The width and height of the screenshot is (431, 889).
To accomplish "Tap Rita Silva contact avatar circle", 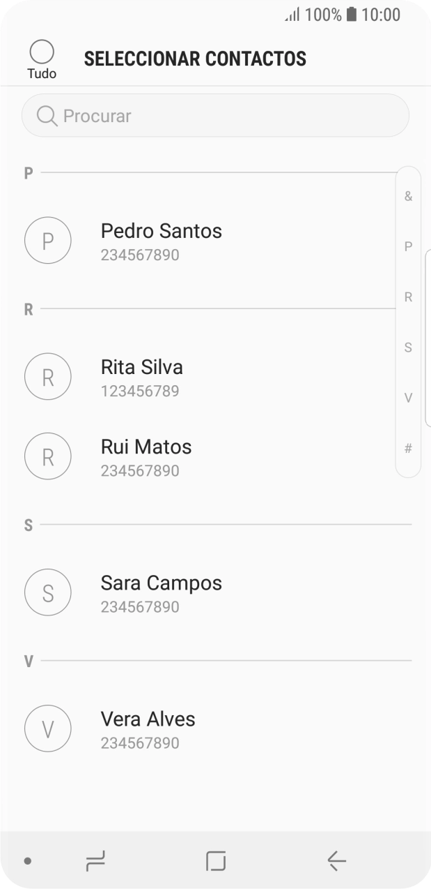I will [47, 376].
